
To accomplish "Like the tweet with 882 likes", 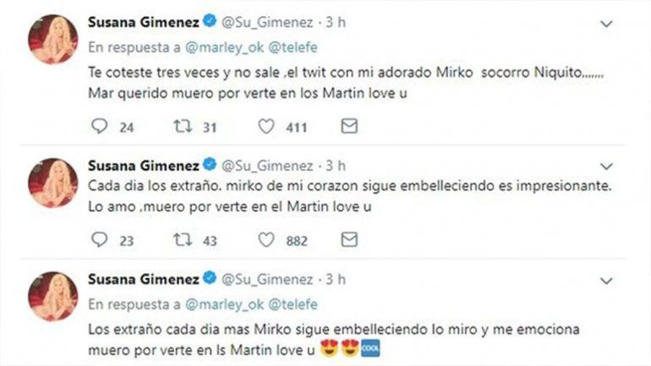I will pos(265,241).
